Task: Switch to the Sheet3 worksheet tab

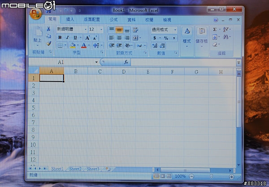Action: pos(93,169)
